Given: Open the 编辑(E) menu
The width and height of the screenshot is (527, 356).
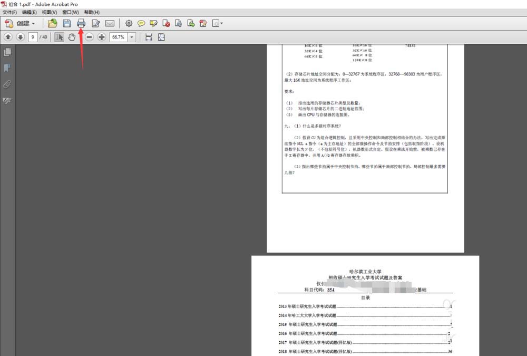Looking at the screenshot, I should [29, 12].
